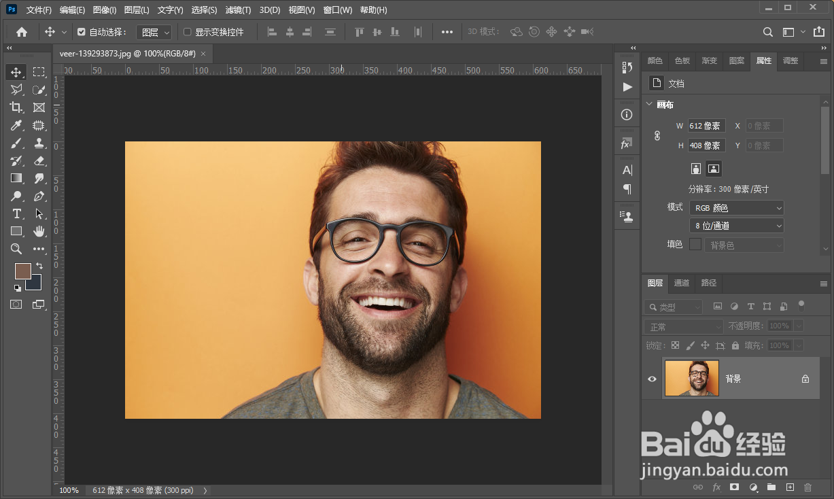
Task: Select the Eraser tool
Action: (x=39, y=160)
